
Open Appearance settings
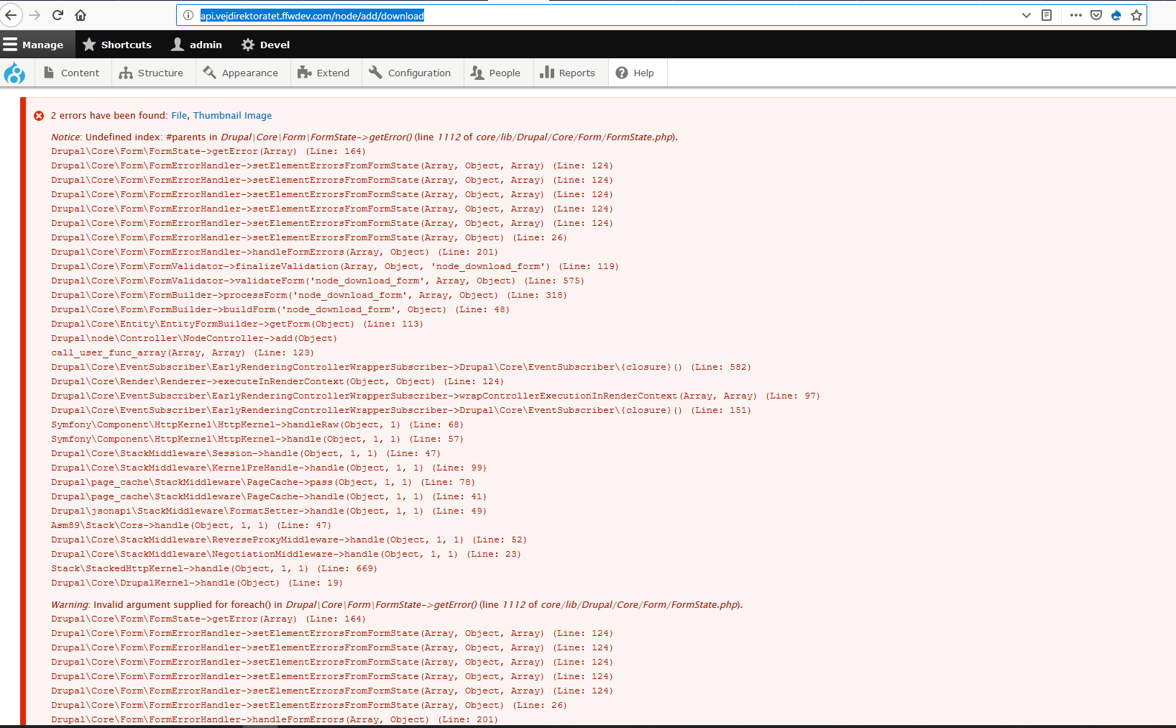[x=209, y=73]
